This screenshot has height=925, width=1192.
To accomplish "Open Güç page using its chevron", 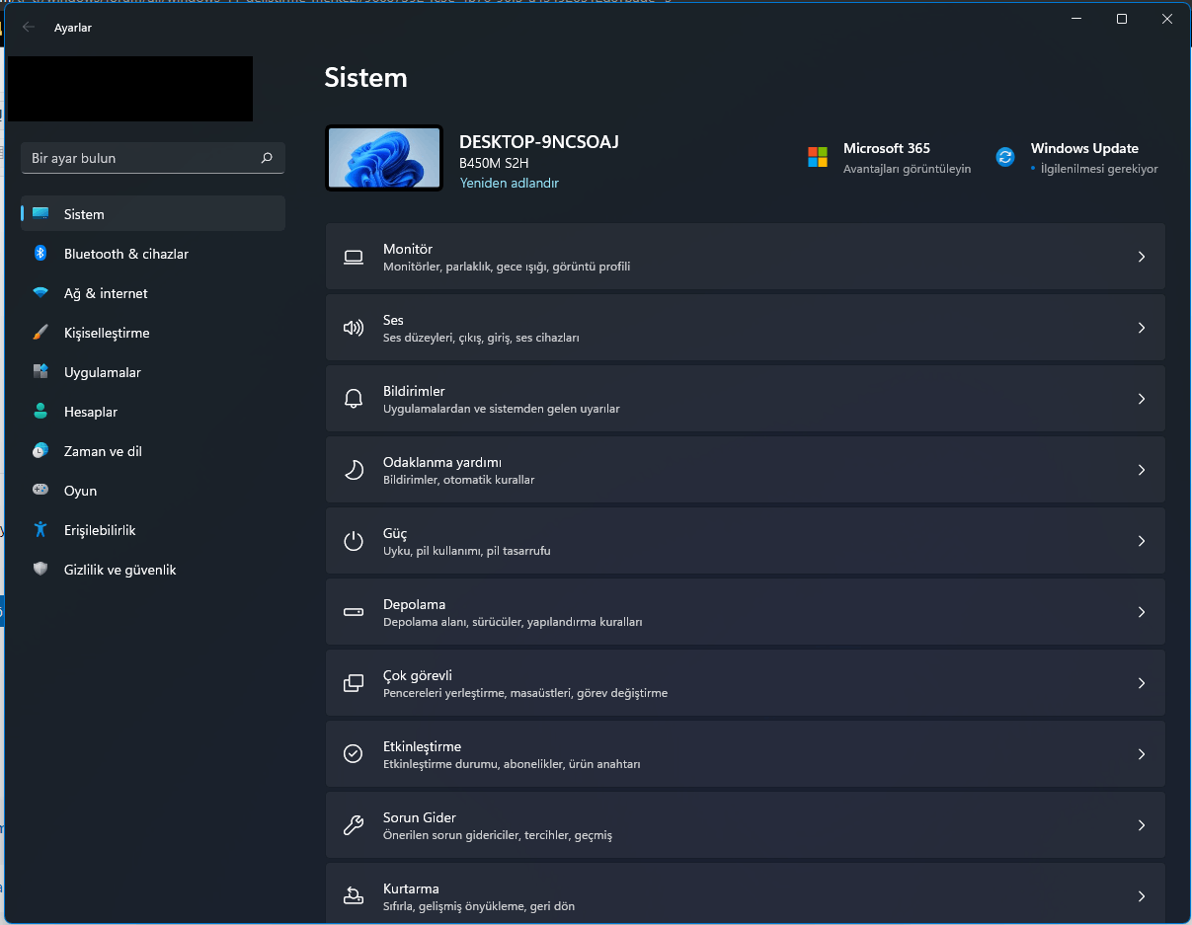I will 1142,541.
